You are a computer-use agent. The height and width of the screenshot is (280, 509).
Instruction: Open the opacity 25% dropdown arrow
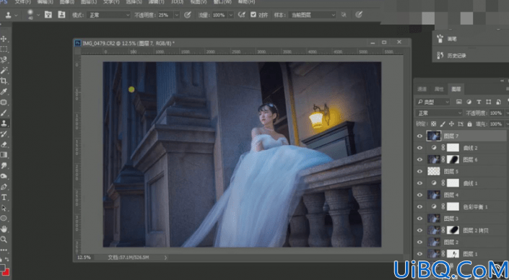click(x=177, y=15)
